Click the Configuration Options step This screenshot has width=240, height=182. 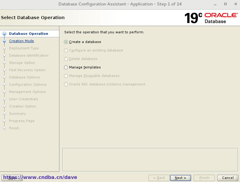pyautogui.click(x=28, y=84)
